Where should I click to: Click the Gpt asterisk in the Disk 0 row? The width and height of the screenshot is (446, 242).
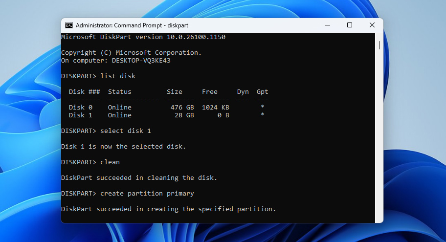263,107
